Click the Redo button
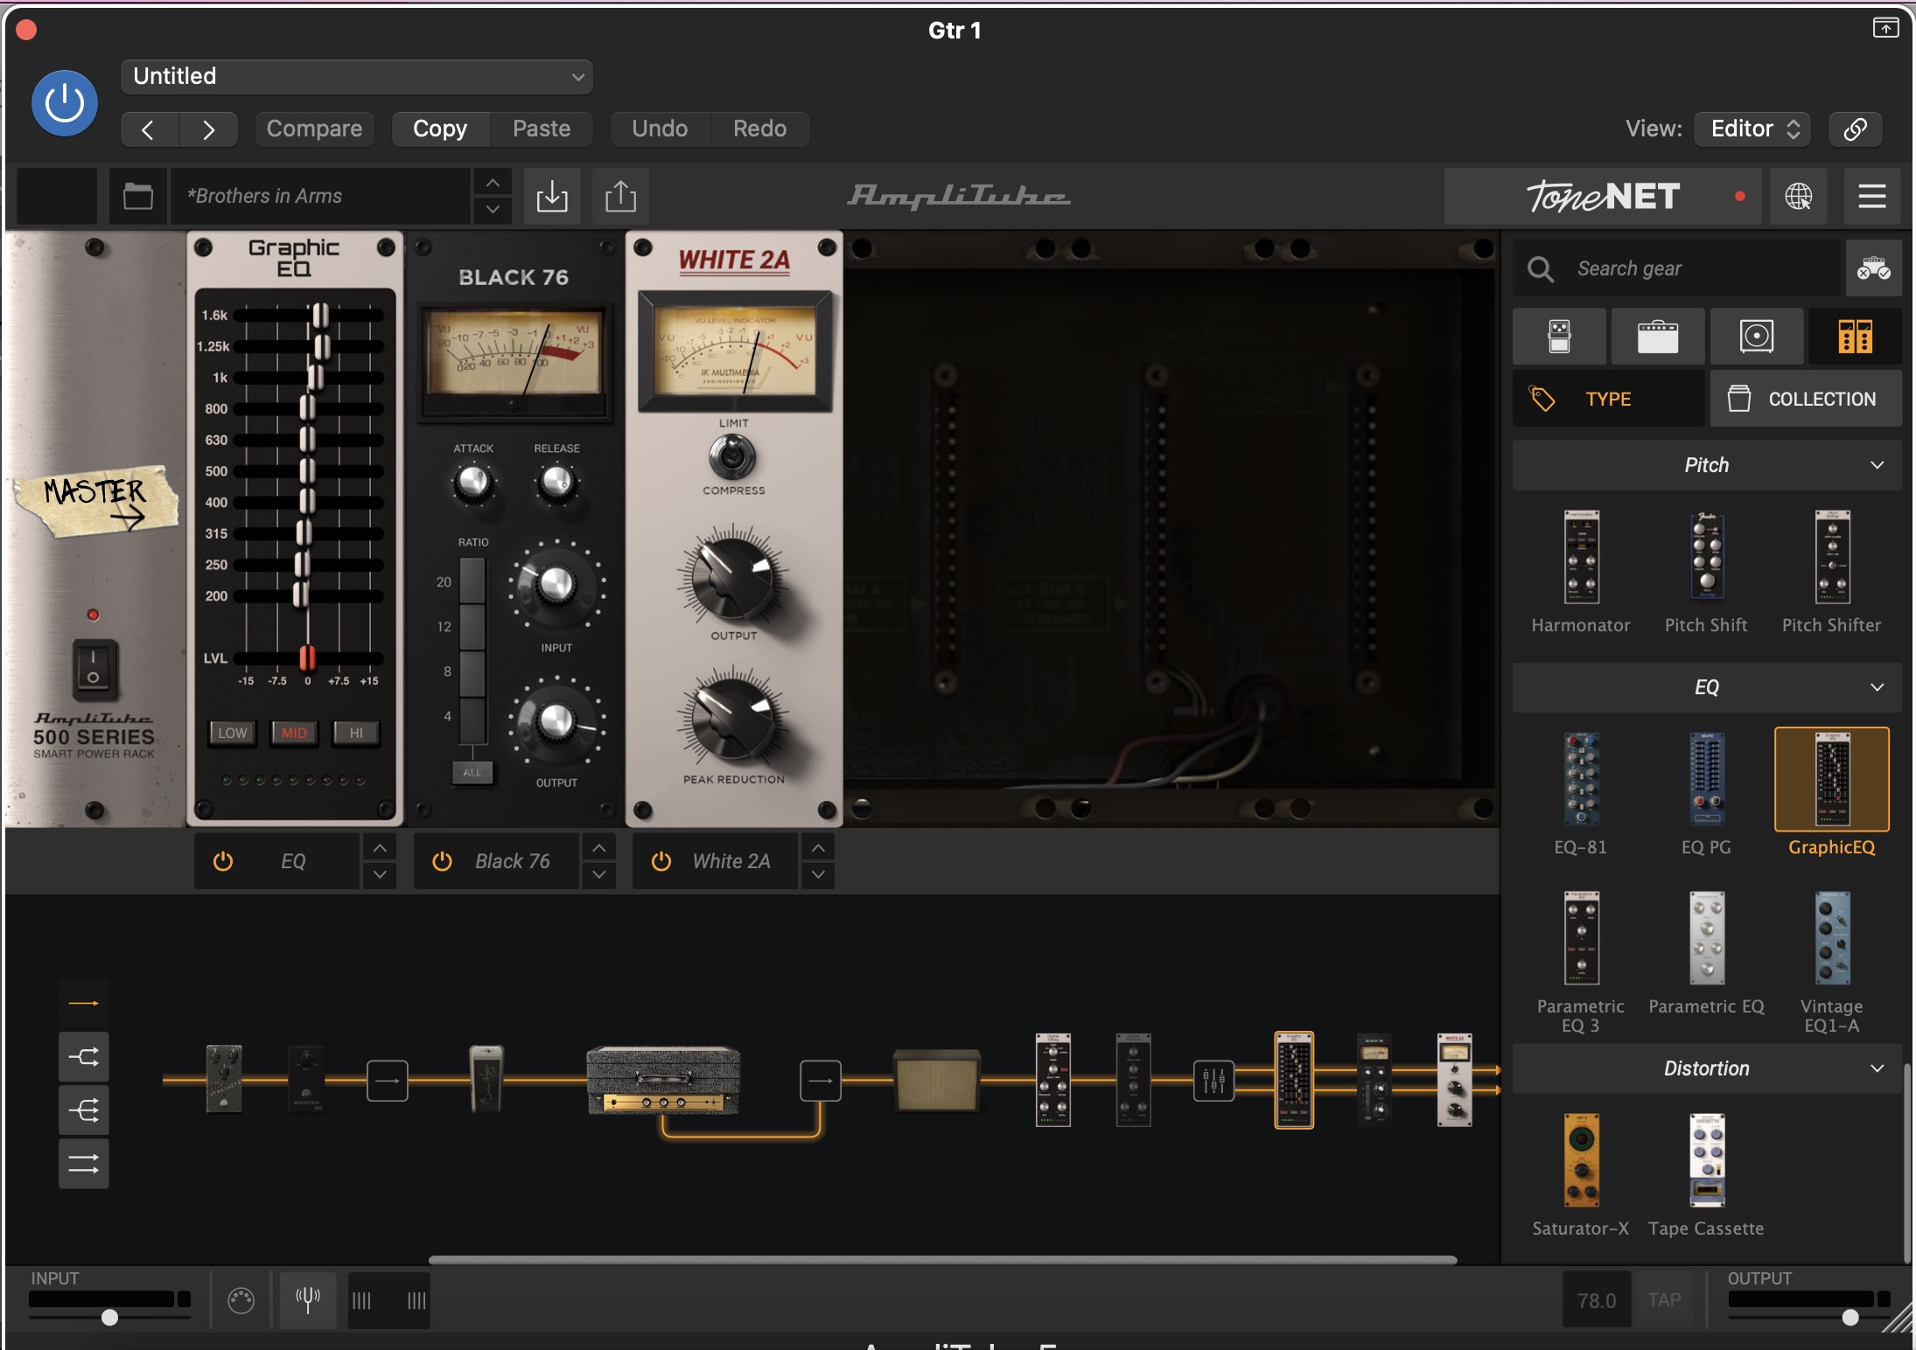 point(759,129)
